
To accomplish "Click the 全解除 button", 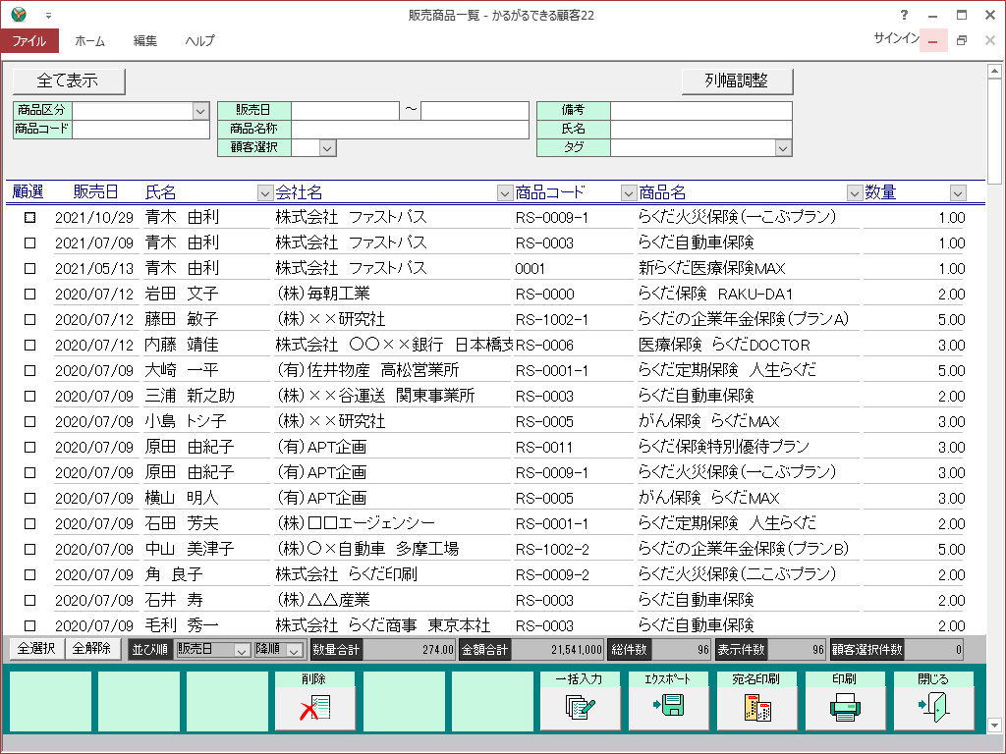I will [x=91, y=649].
